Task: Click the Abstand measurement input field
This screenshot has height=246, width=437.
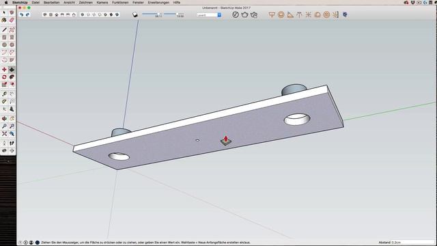Action: 412,243
